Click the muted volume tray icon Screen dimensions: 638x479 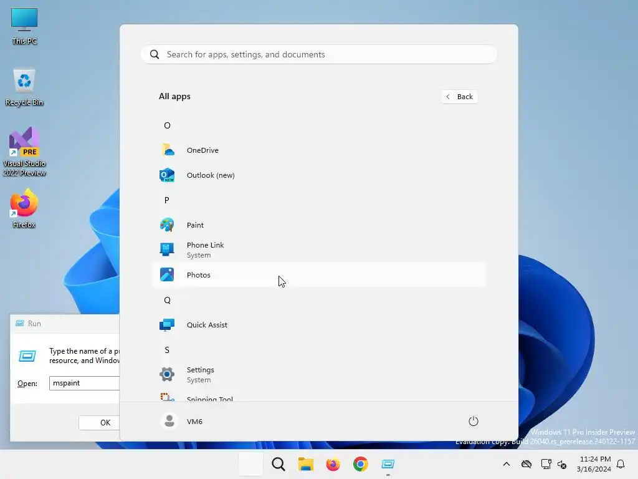563,464
